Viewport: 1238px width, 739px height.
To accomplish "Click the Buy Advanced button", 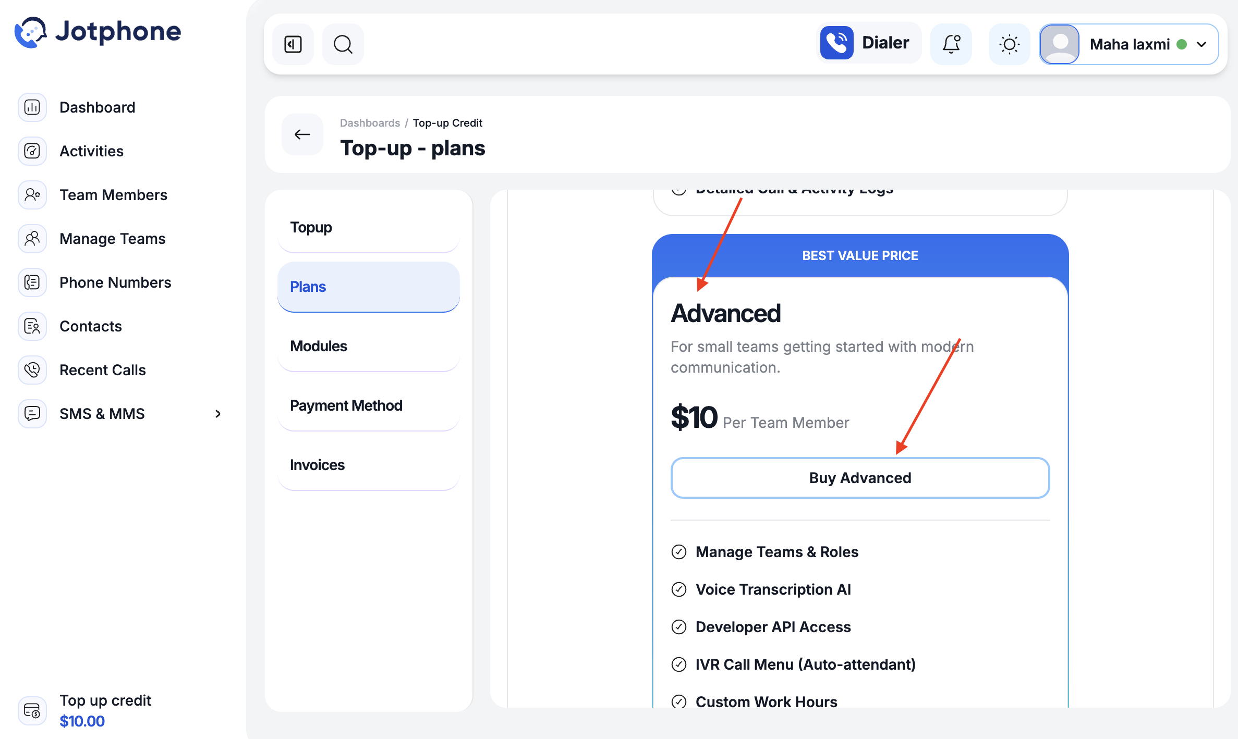I will pos(860,478).
